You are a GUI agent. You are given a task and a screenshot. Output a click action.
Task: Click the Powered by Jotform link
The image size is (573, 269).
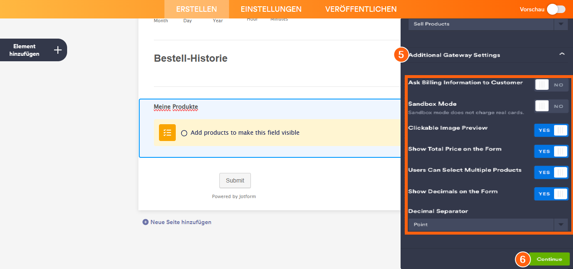coord(234,196)
